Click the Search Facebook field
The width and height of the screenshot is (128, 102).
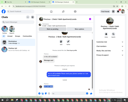point(20,11)
